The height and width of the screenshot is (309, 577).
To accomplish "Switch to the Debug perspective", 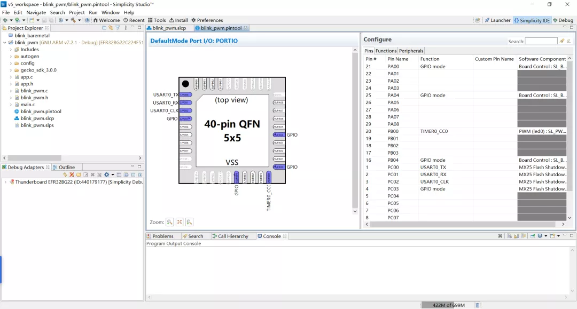I will pyautogui.click(x=563, y=20).
